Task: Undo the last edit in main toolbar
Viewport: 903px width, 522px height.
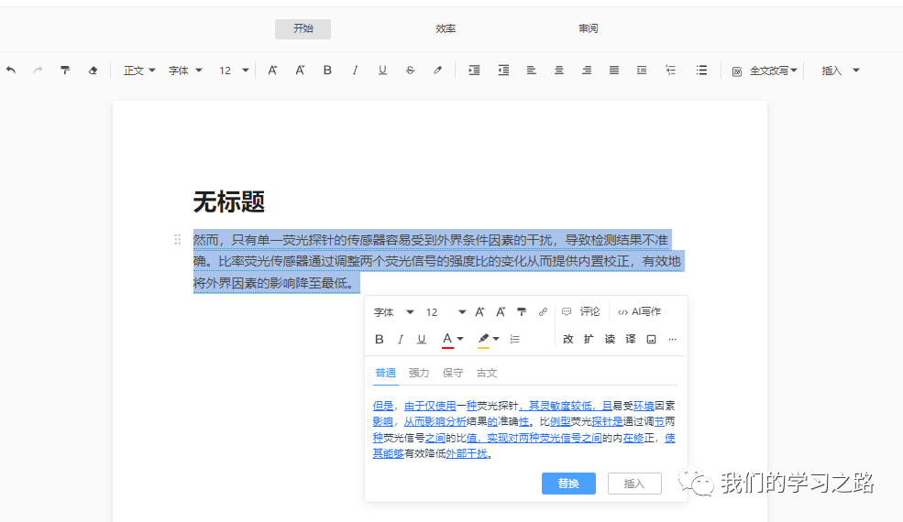Action: pos(11,71)
